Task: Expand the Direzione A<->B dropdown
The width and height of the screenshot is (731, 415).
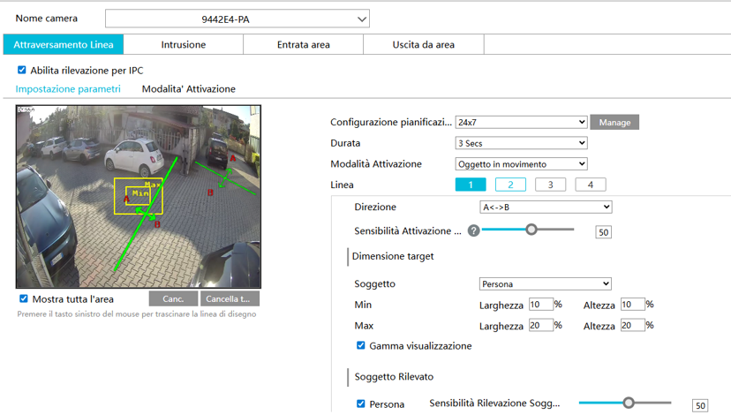Action: pyautogui.click(x=545, y=207)
